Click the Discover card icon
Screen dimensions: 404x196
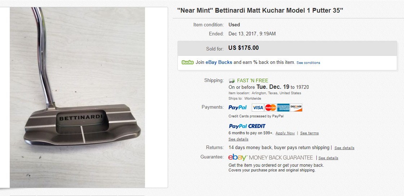pos(296,108)
